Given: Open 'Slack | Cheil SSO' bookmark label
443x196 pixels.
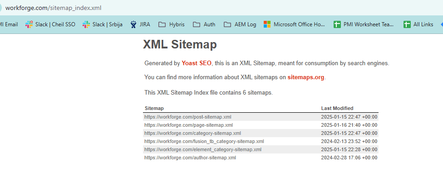Looking at the screenshot, I should (55, 24).
